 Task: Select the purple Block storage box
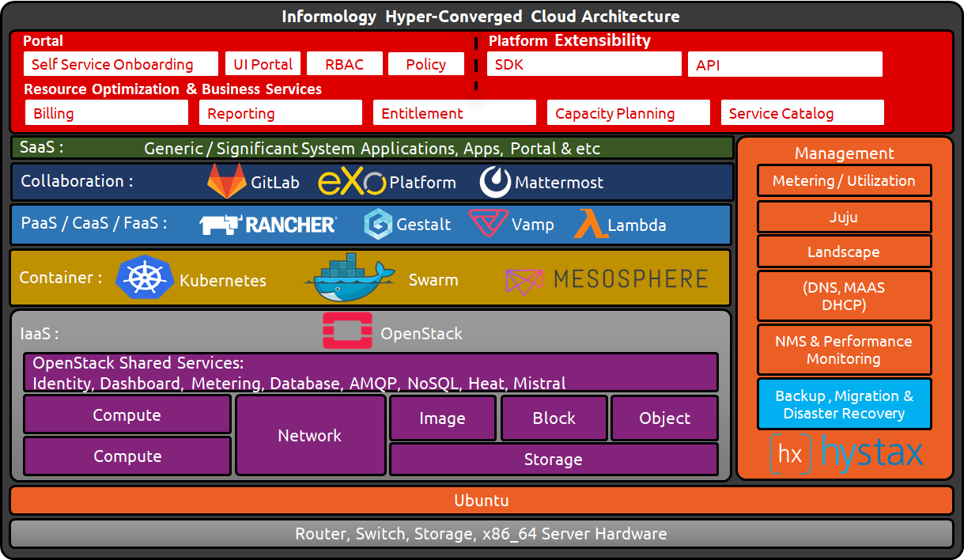(554, 418)
